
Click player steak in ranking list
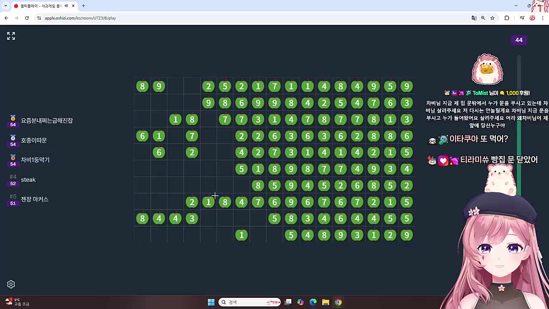click(28, 180)
